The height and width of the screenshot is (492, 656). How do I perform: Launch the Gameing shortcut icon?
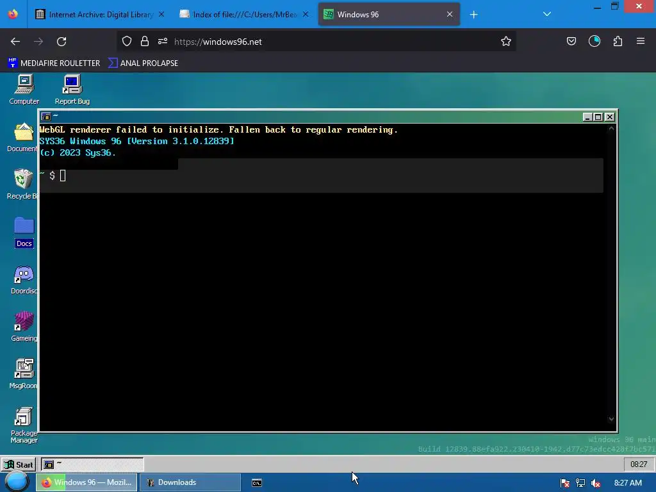24,327
